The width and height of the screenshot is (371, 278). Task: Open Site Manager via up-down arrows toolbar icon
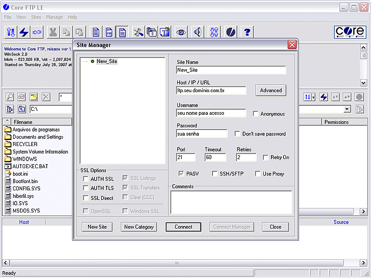pos(11,32)
